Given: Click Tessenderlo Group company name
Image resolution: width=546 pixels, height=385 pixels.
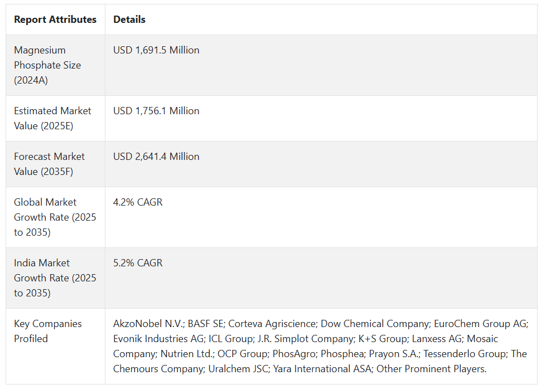Looking at the screenshot, I should tap(465, 354).
